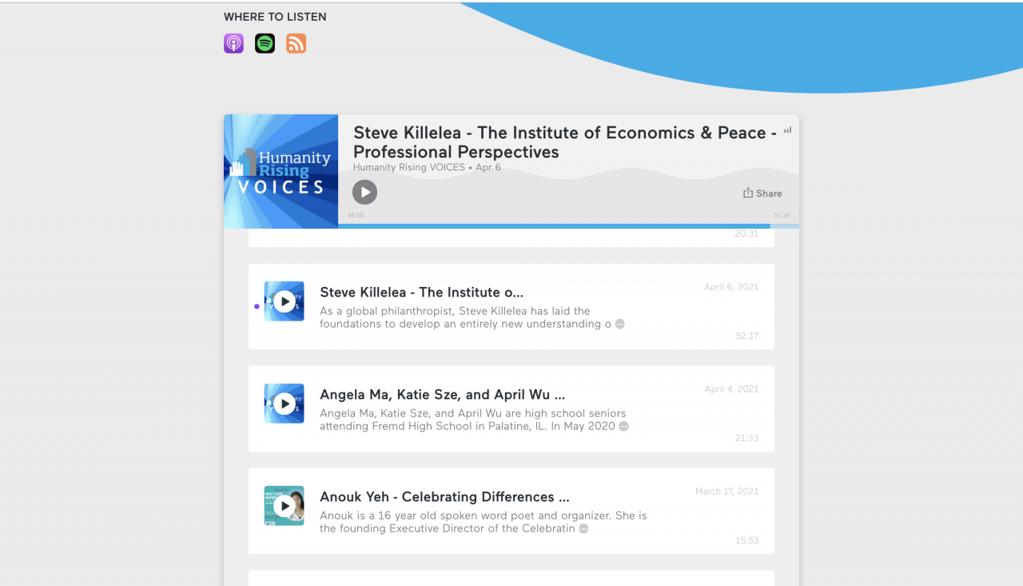This screenshot has width=1023, height=586.
Task: Click the 15:53 episode duration
Action: 747,540
